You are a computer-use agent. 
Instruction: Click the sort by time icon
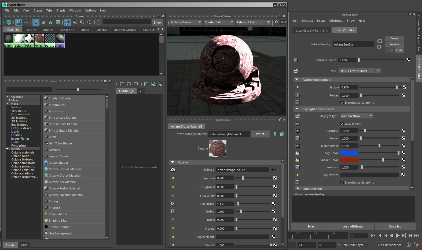pos(82,22)
